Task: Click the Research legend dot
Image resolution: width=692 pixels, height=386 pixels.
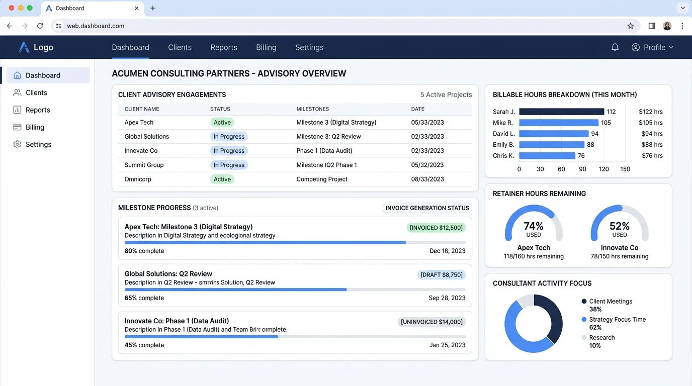Action: point(584,338)
